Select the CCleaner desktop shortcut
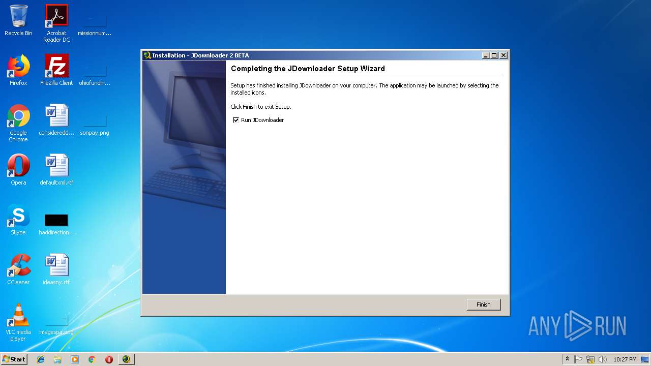The image size is (651, 366). click(x=18, y=269)
